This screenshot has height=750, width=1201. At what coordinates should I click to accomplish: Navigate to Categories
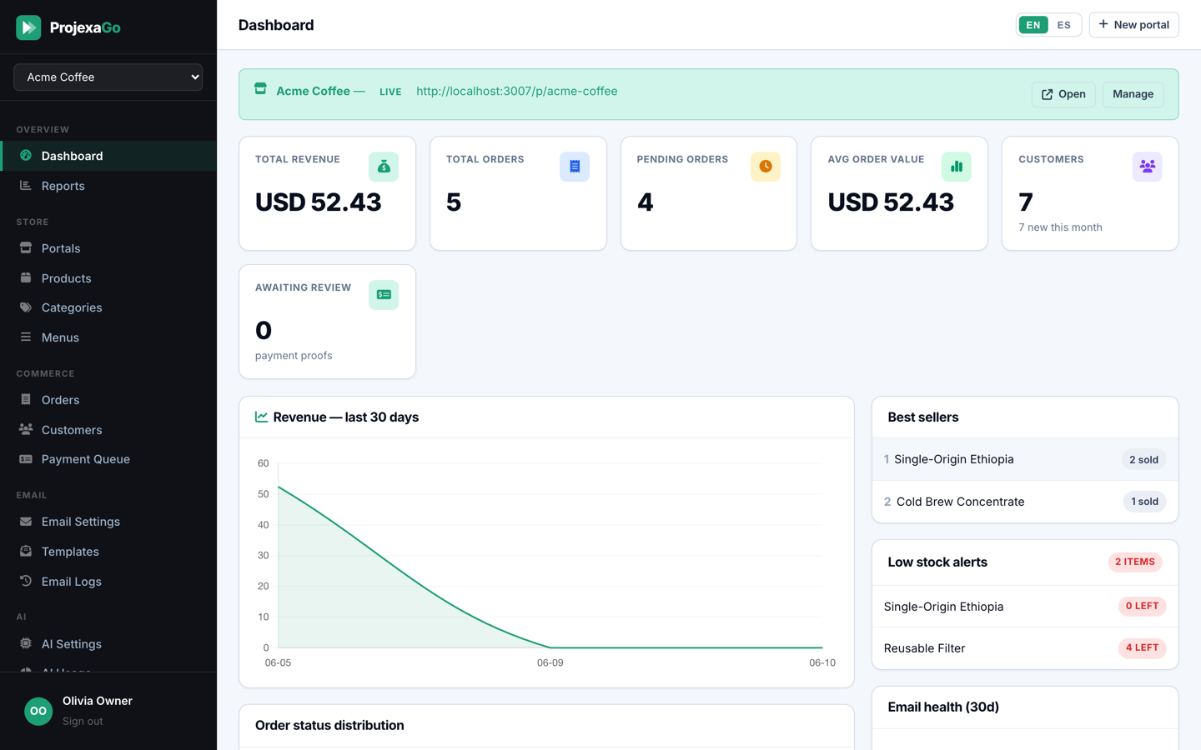click(108, 307)
